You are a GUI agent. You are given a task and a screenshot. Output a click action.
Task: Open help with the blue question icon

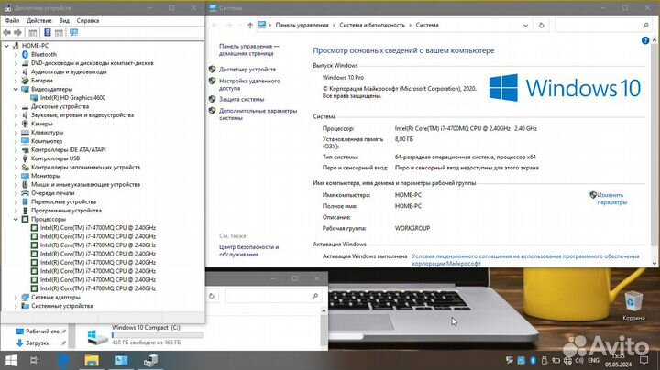click(644, 41)
